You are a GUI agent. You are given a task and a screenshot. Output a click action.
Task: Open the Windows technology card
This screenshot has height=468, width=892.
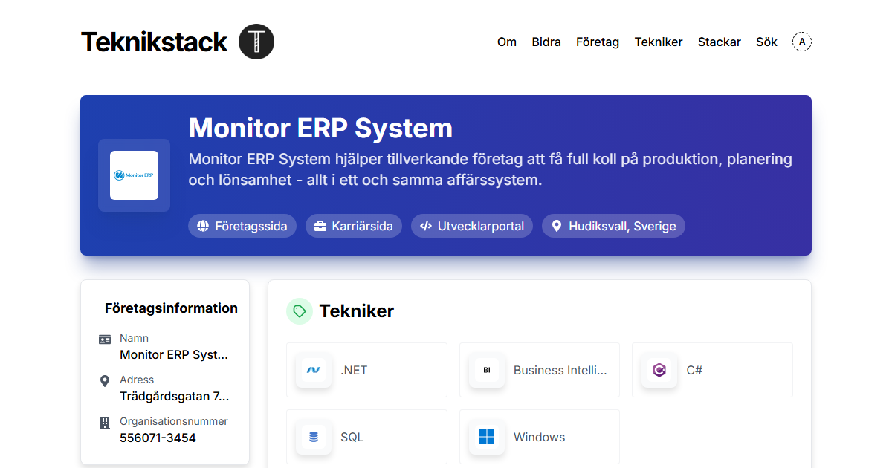point(540,437)
